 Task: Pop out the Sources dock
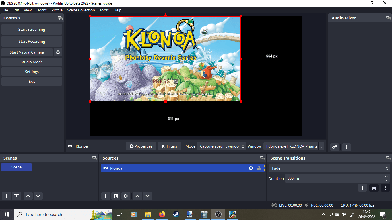262,158
